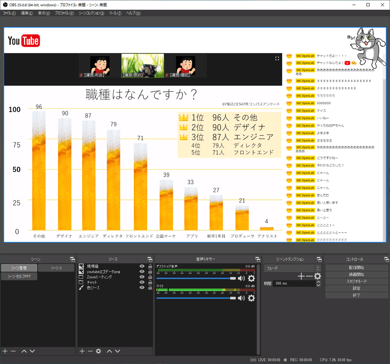Screen dimensions: 390x364
Task: Open the プロファイル menu
Action: tap(64, 13)
